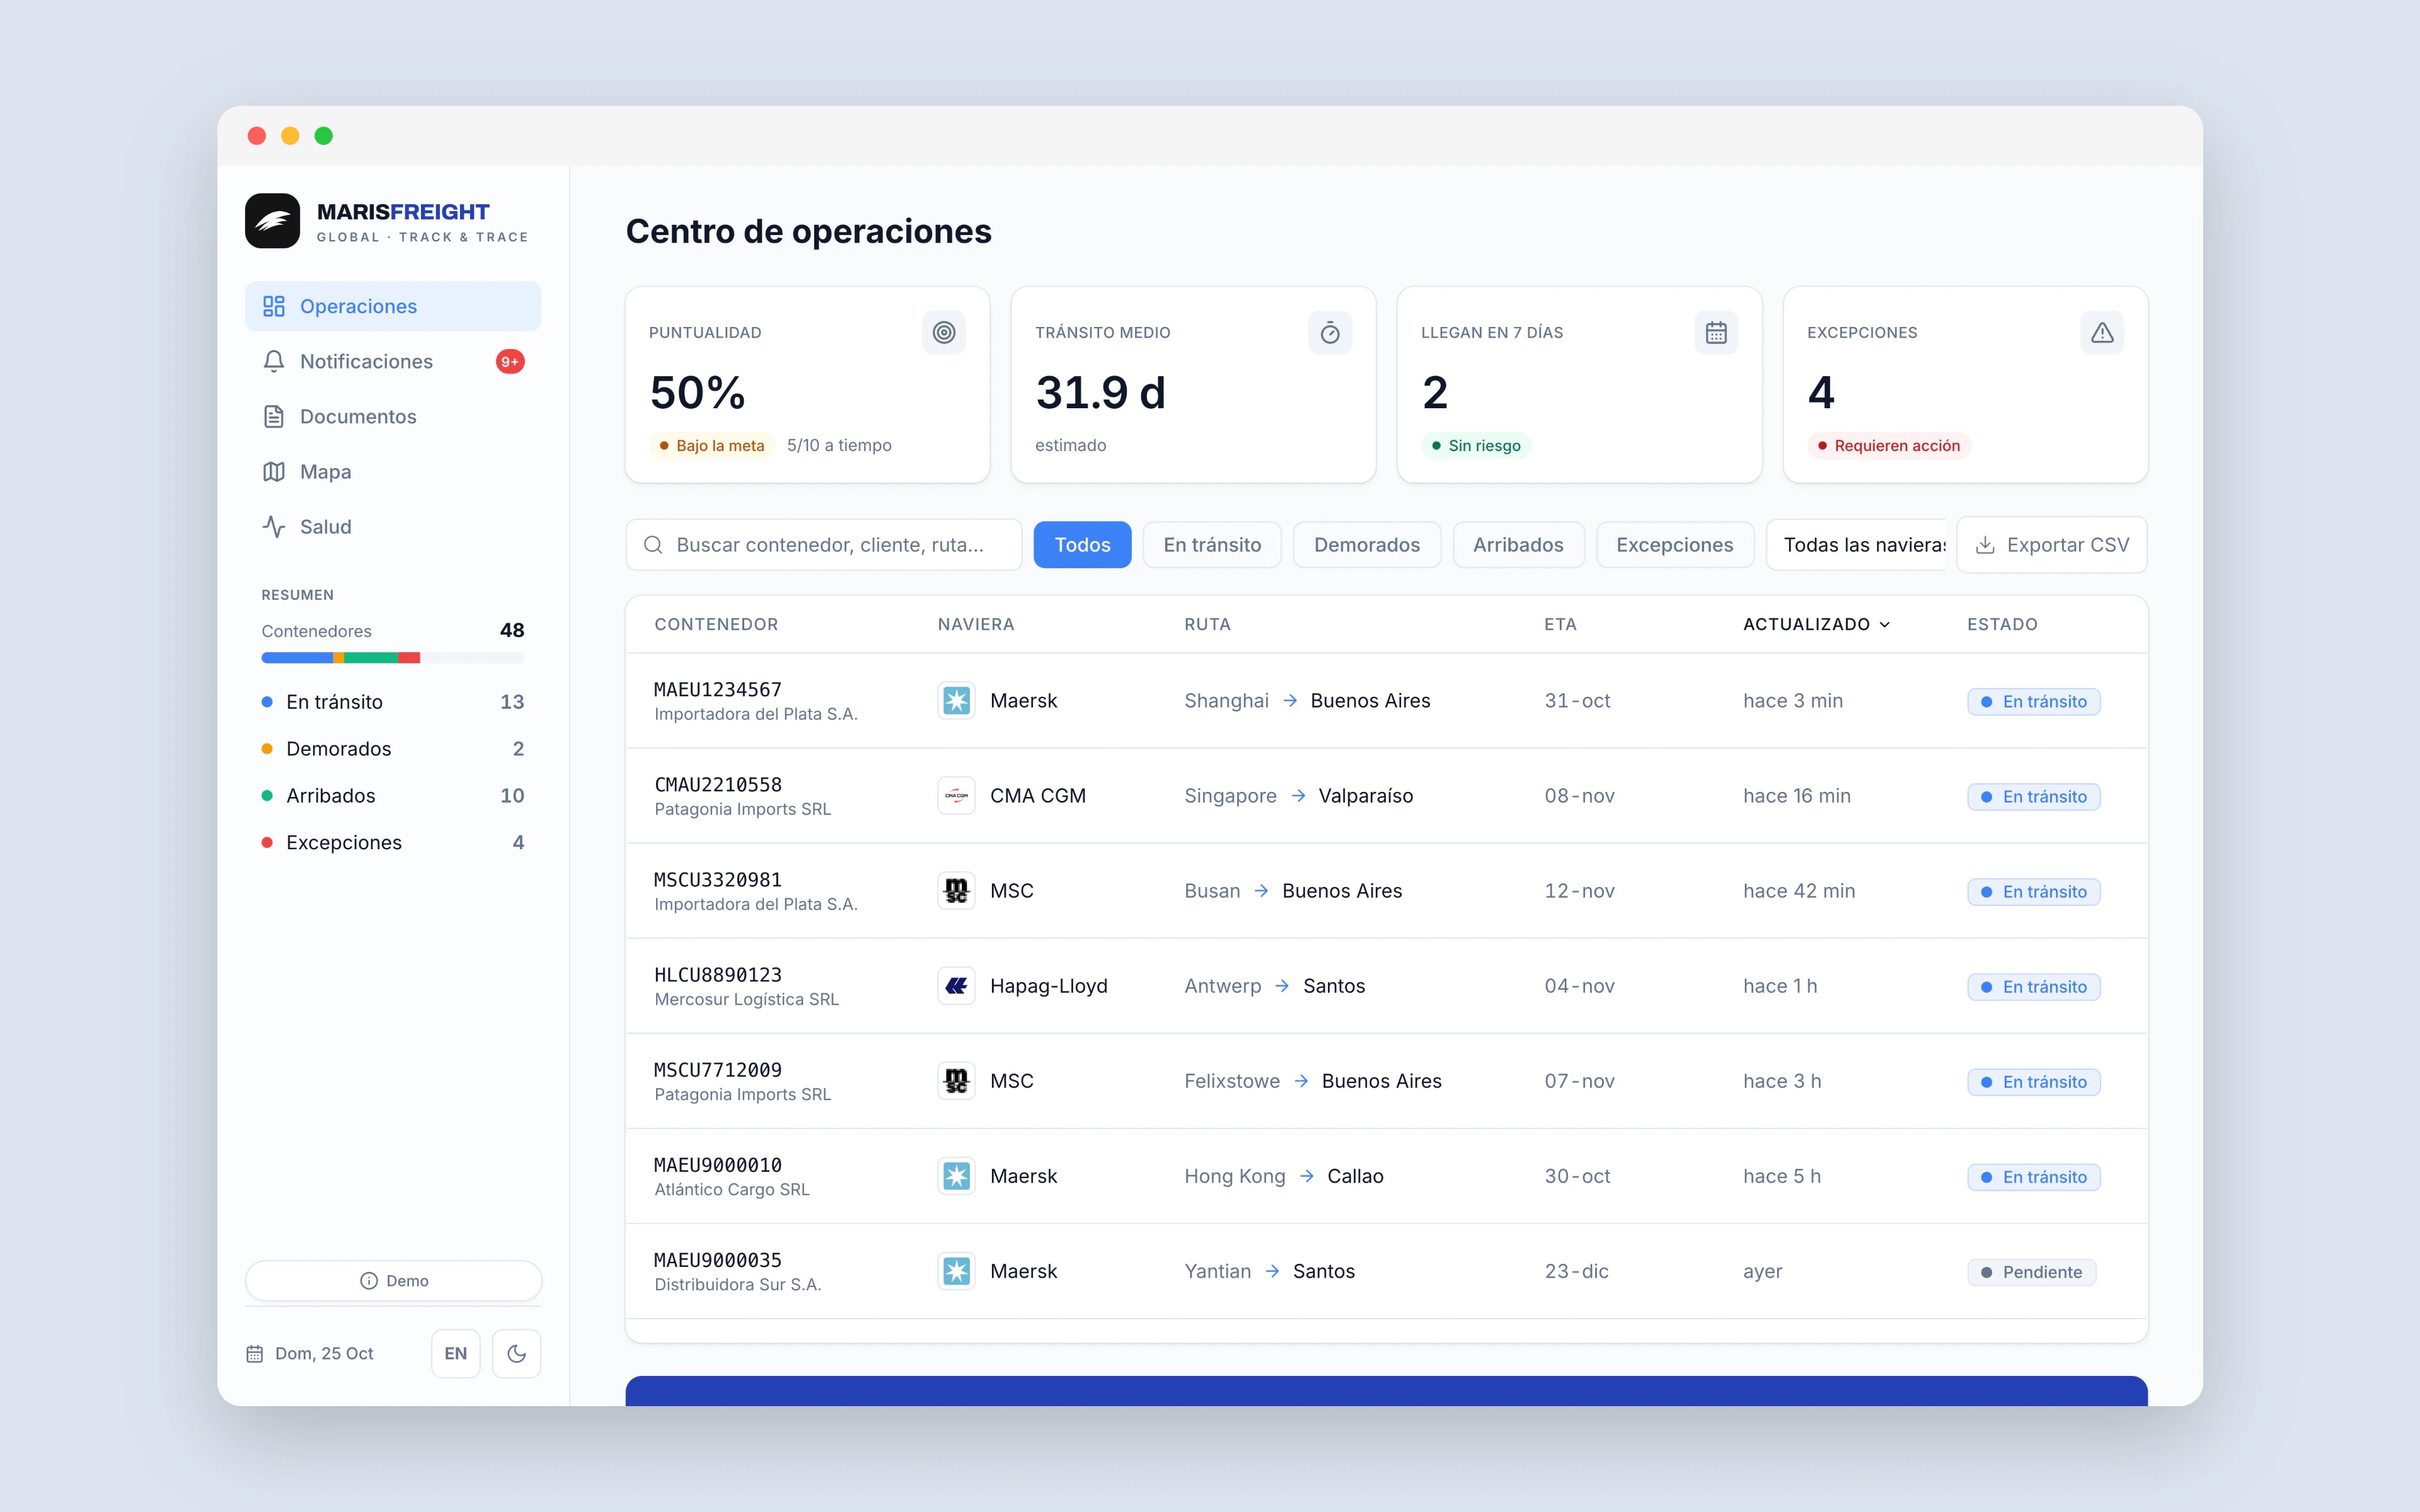Click the Requieren acción label
Screen dimensions: 2420x1512
point(1888,445)
